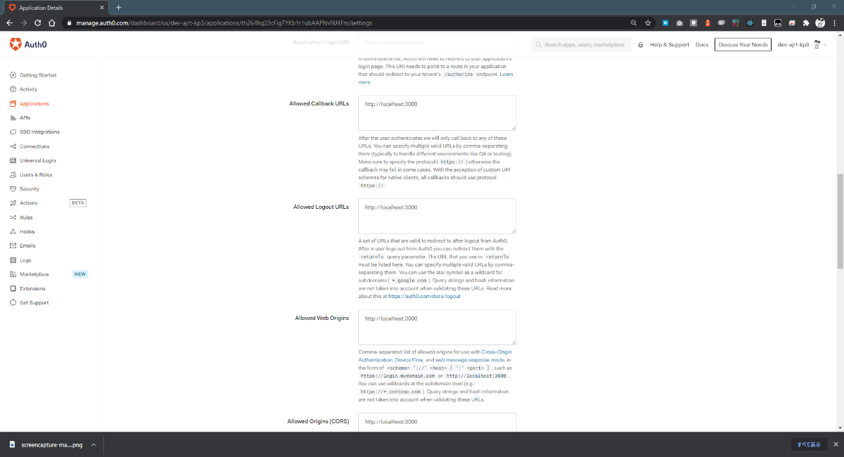Click the Security shield icon
This screenshot has width=844, height=457.
[13, 188]
